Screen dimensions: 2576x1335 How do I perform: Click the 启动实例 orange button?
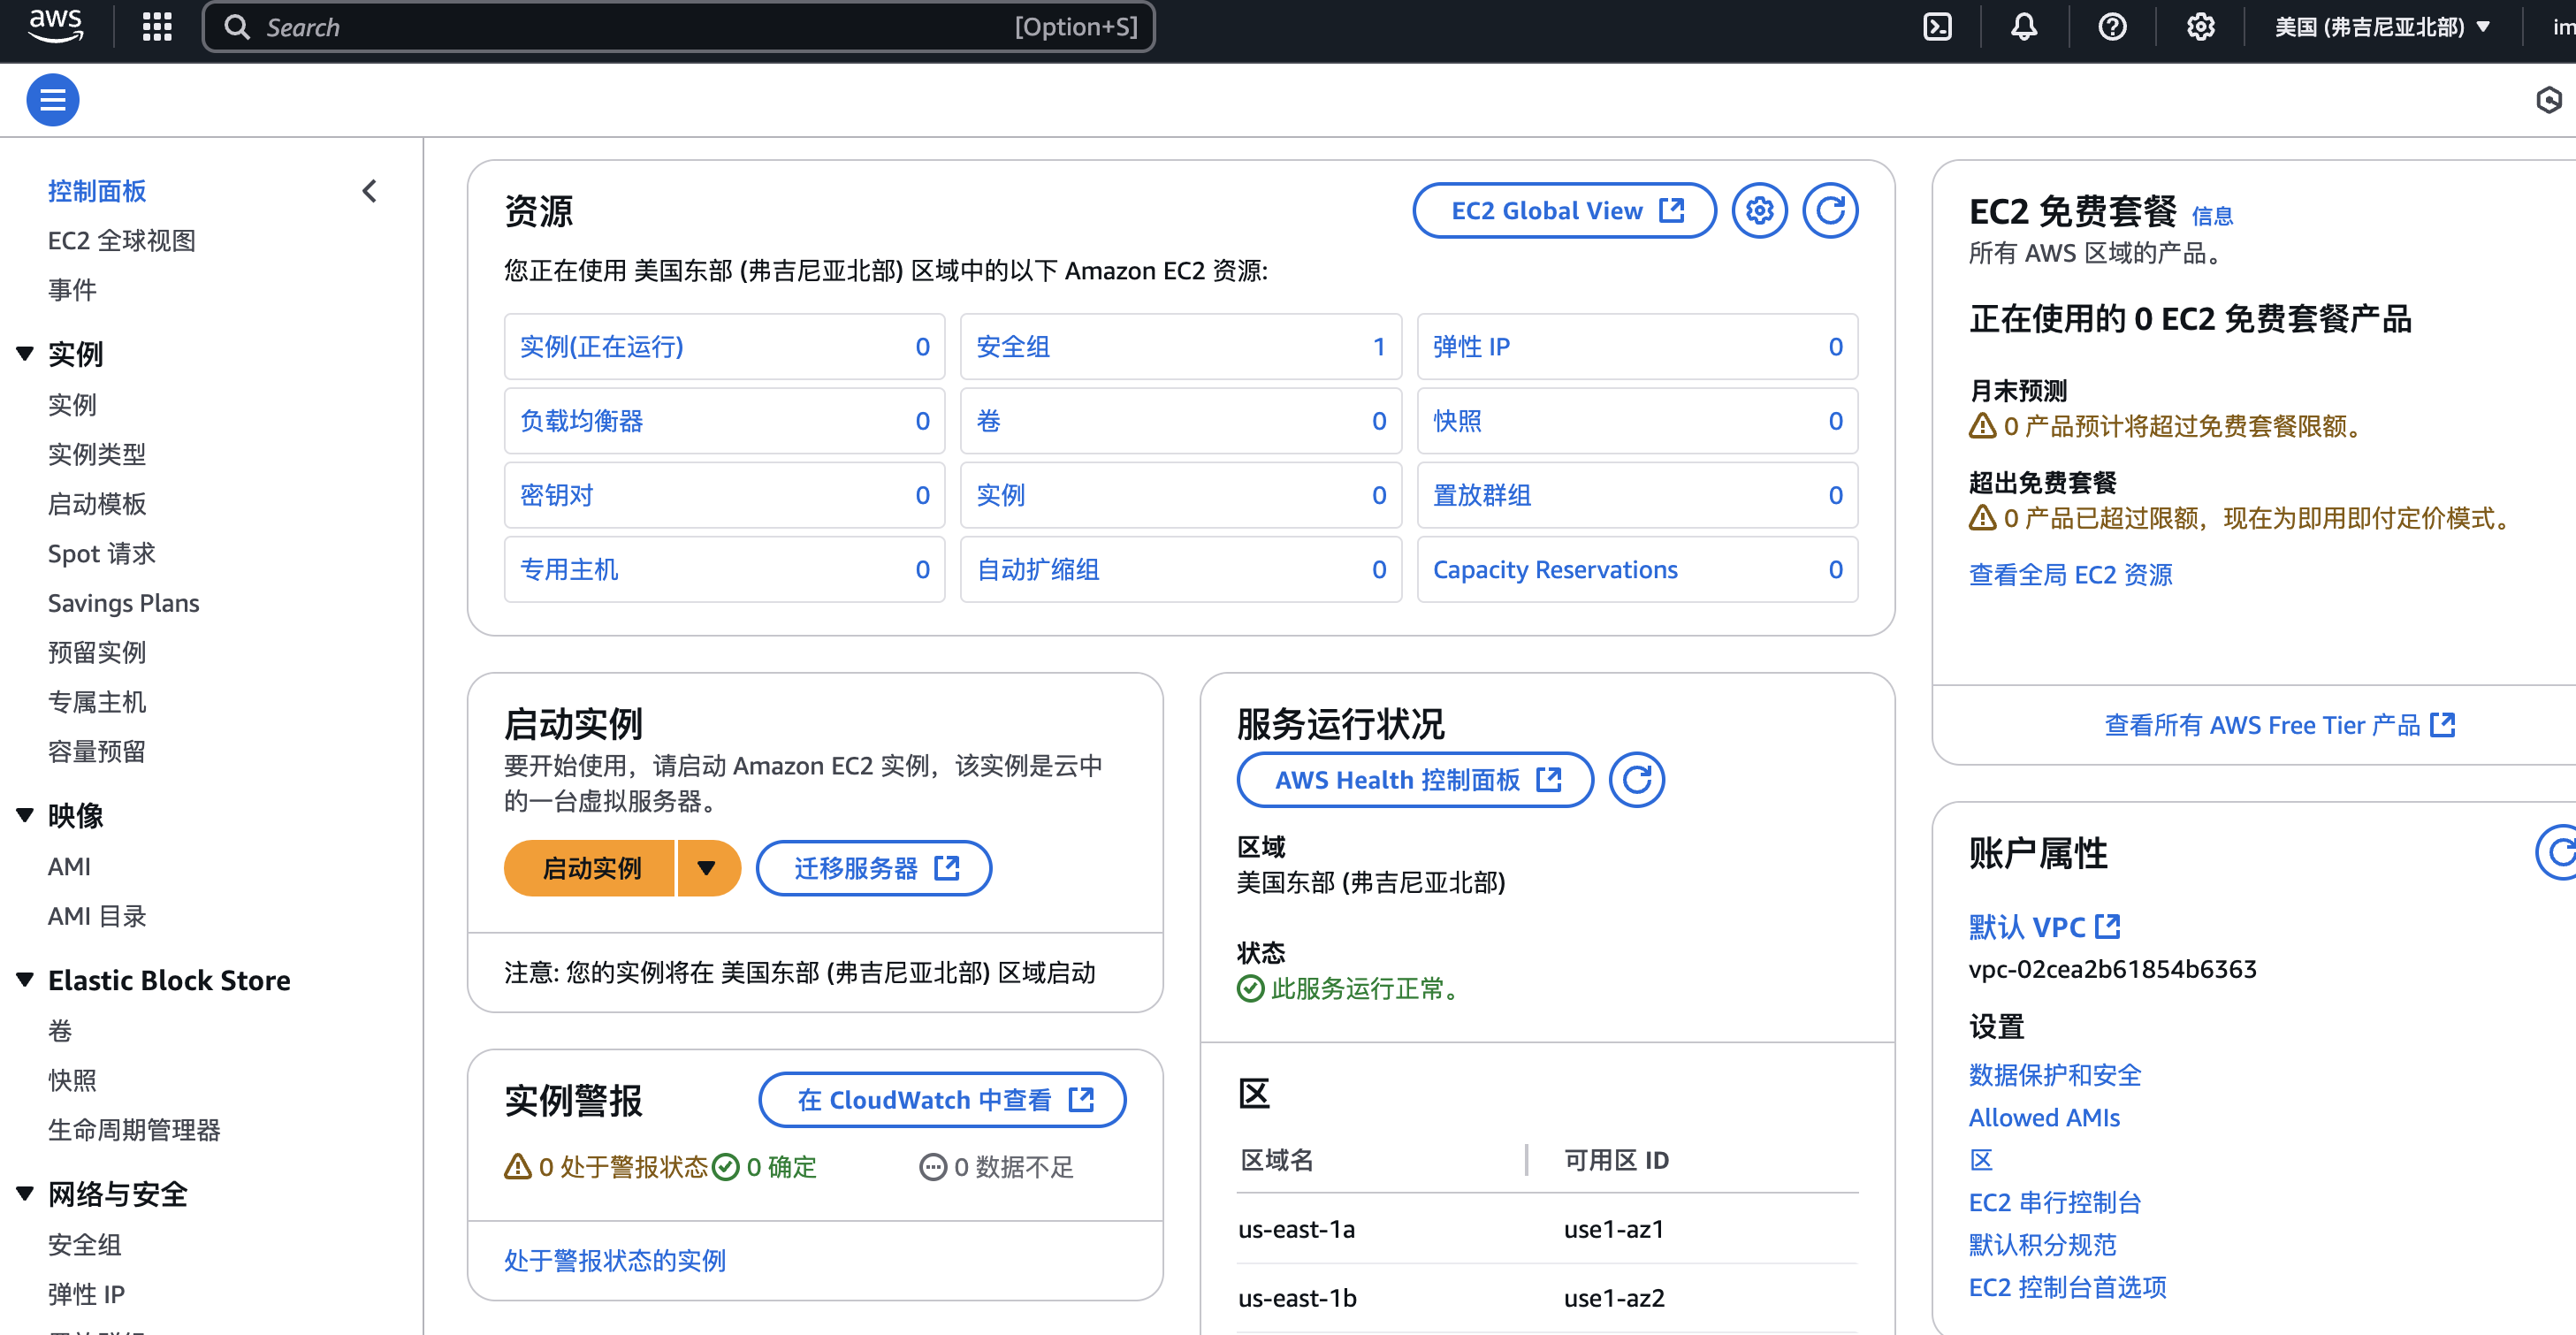[590, 868]
